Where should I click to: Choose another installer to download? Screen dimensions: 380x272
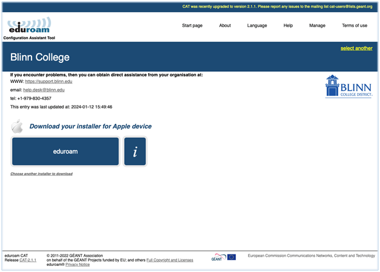point(41,173)
